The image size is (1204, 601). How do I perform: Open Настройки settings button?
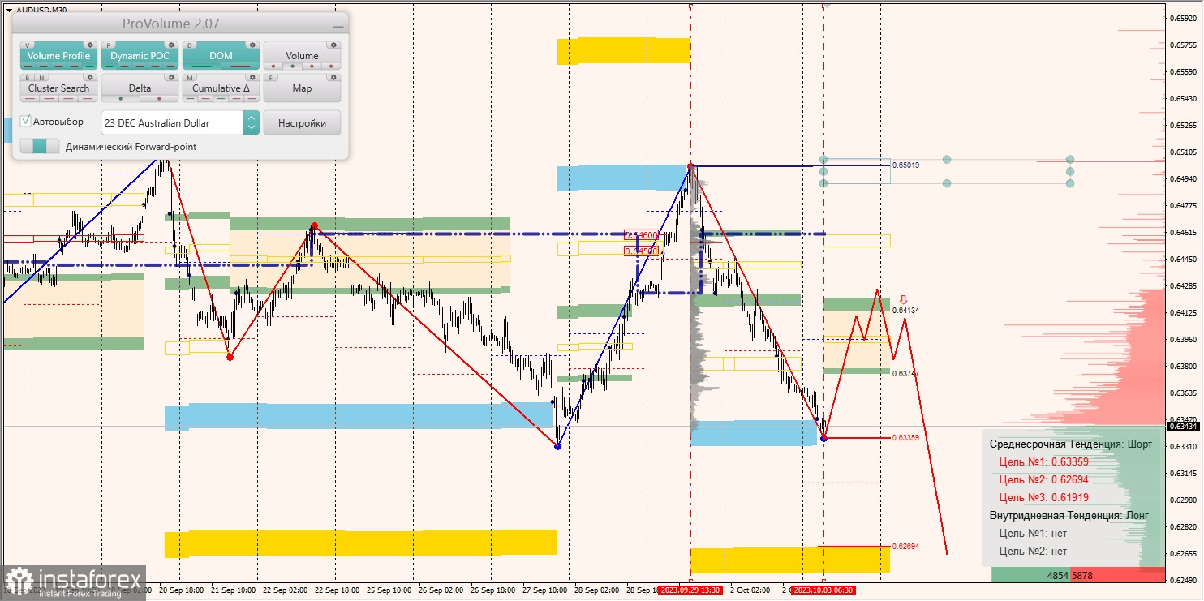[x=302, y=122]
